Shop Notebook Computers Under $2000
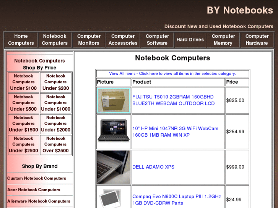This screenshot has width=278, height=208. coord(56,124)
